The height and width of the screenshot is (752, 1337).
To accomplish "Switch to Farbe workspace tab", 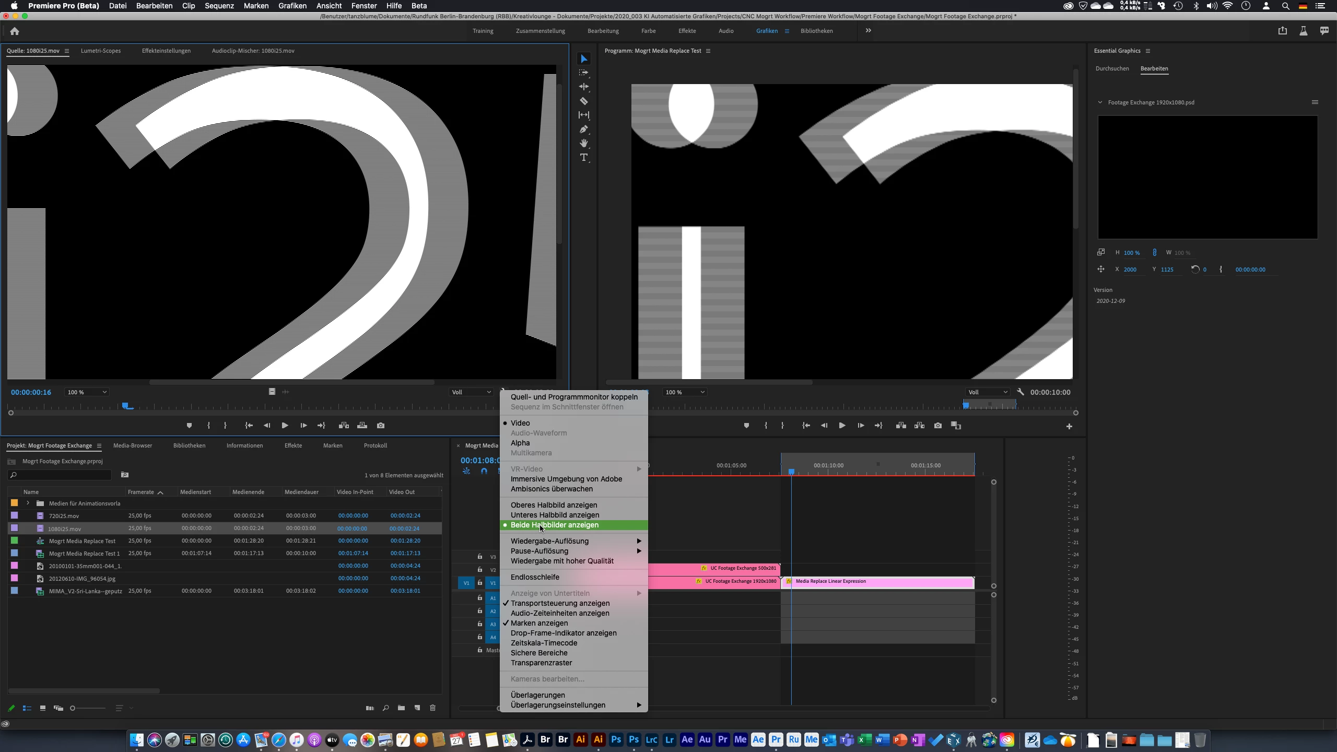I will pyautogui.click(x=648, y=31).
